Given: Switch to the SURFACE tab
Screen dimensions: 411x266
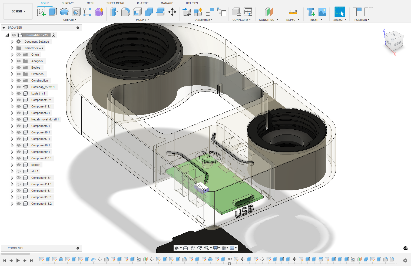Looking at the screenshot, I should (x=68, y=3).
